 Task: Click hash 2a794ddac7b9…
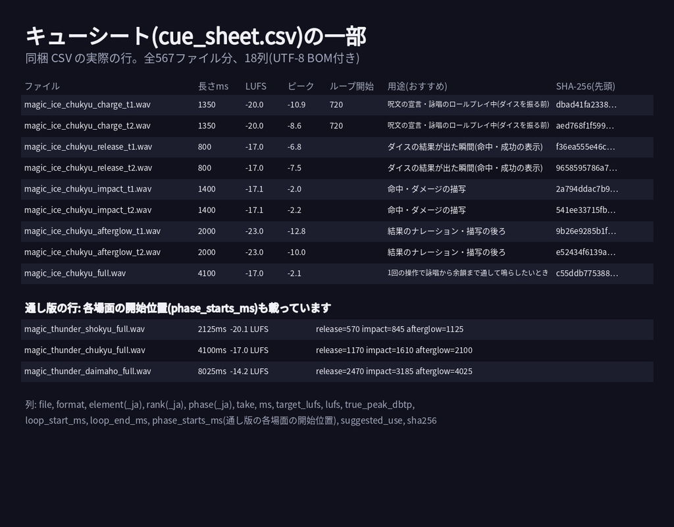pyautogui.click(x=587, y=189)
